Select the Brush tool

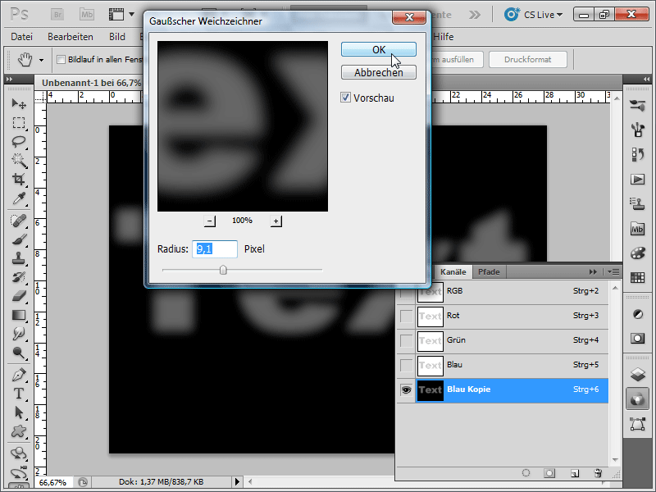19,239
